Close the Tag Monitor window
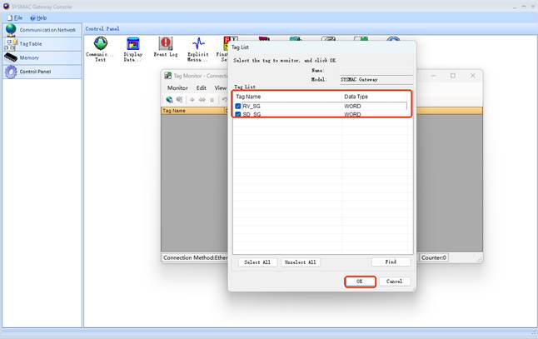This screenshot has height=339, width=538. (x=473, y=76)
